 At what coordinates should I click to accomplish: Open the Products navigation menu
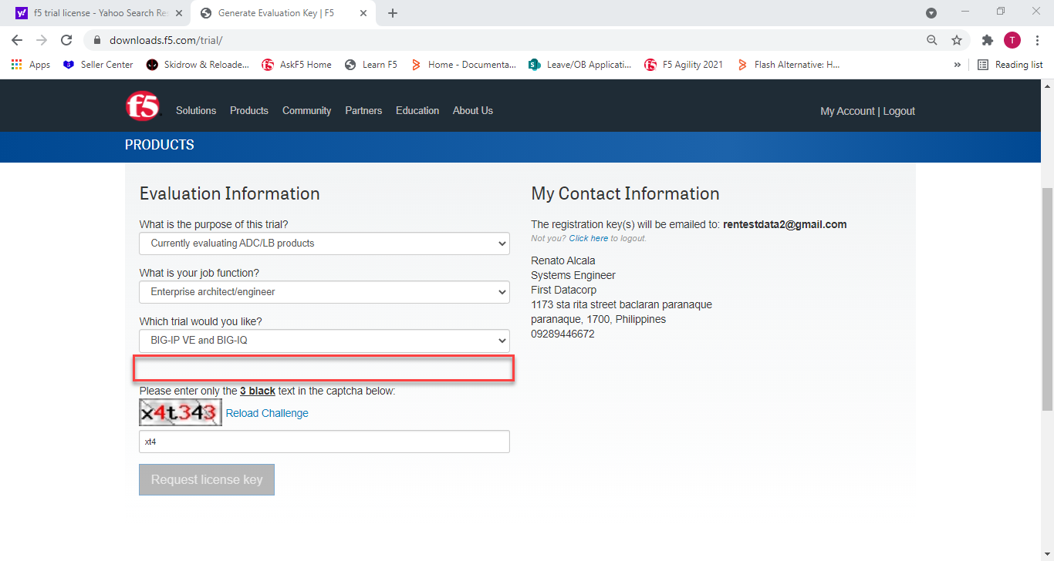248,110
